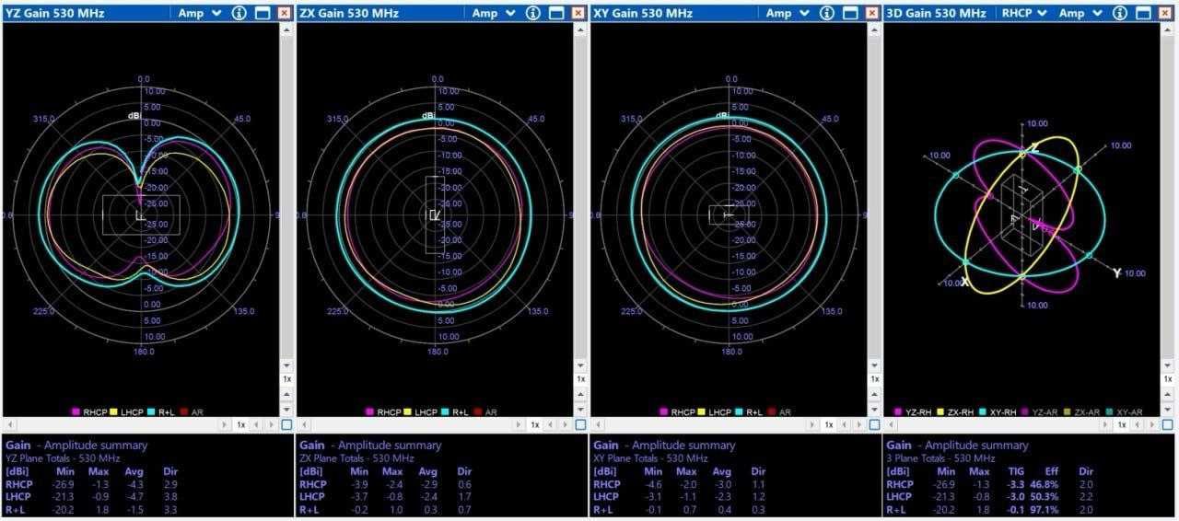Click horizontal 1x zoom label in YZ Gain
Image resolution: width=1179 pixels, height=521 pixels.
tap(241, 425)
